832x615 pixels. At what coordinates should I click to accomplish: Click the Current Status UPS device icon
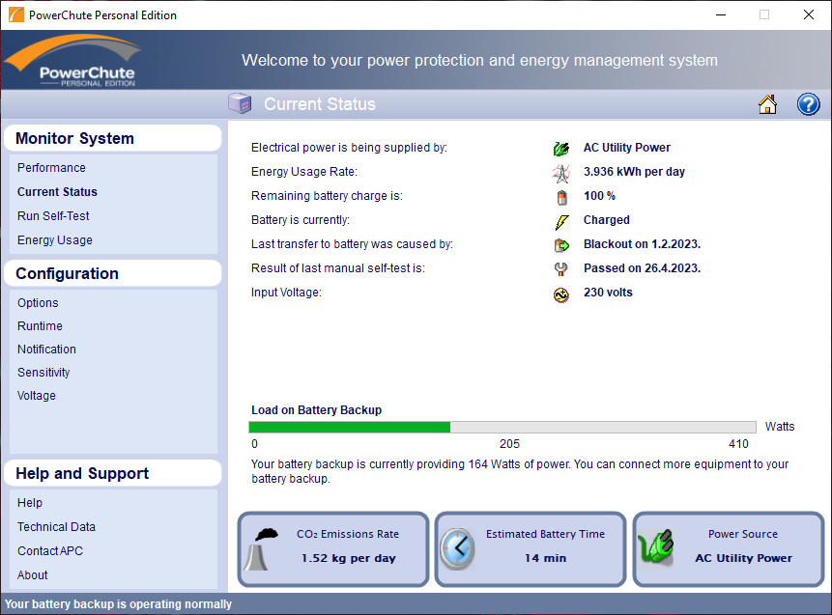pos(240,103)
